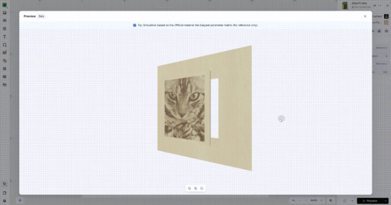391x205 pixels.
Task: Expand the Process button dropdown arrow
Action: coord(386,201)
